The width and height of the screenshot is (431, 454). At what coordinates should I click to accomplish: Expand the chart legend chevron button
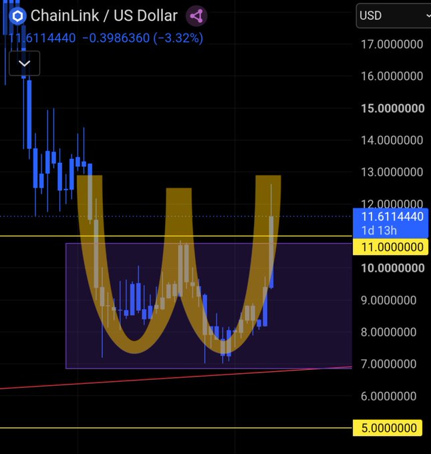coord(24,63)
